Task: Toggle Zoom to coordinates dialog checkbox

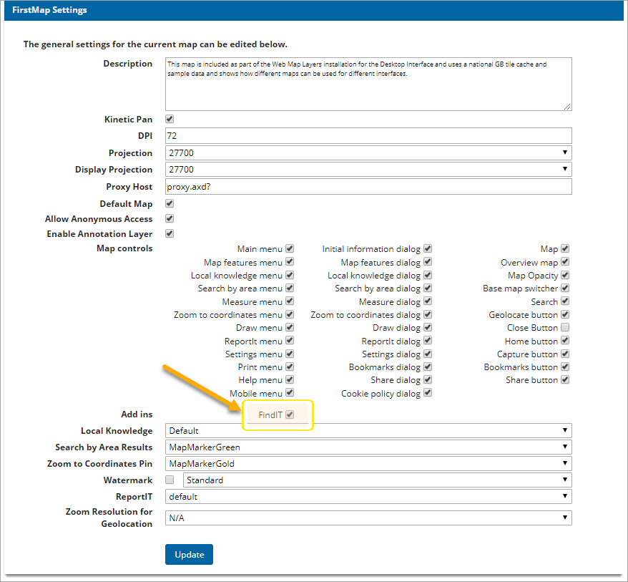Action: [428, 315]
